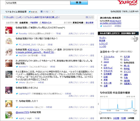Screen dimensions: 140x121
Task: Open trending keyword ダイスケ
Action: coord(127,72)
